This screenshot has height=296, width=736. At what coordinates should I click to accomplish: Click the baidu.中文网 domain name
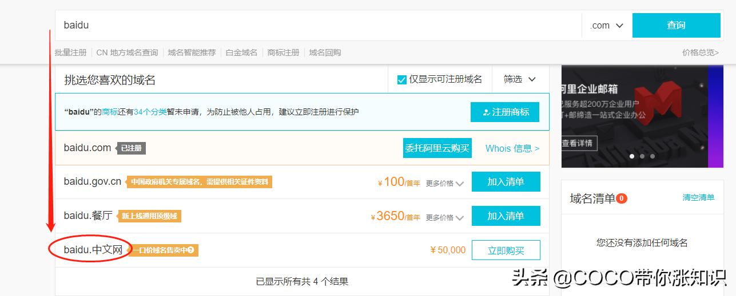coord(93,250)
